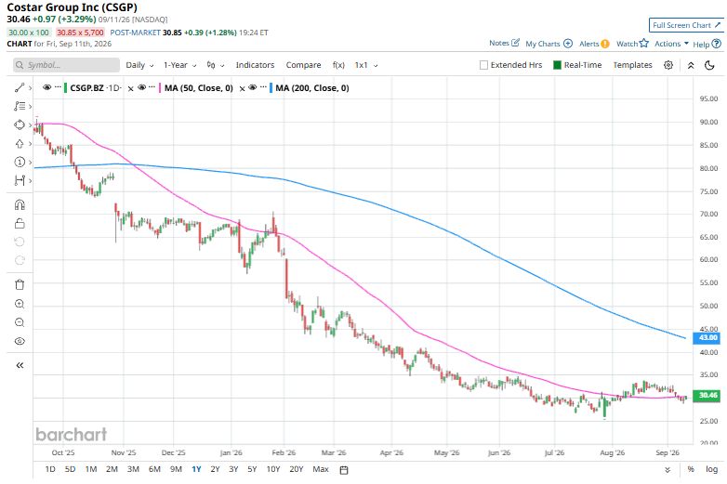Click the zoom out magnifier icon
The height and width of the screenshot is (484, 727).
(x=20, y=322)
